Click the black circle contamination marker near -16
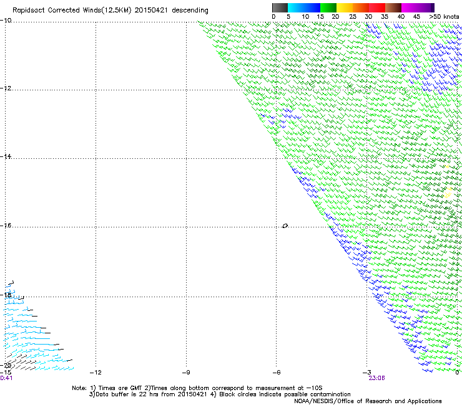The height and width of the screenshot is (405, 462). (285, 226)
